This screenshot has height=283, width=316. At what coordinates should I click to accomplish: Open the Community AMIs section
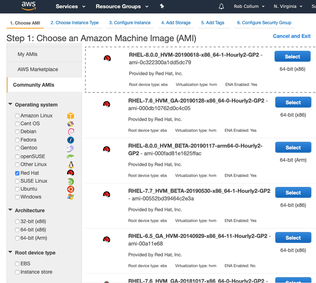(44, 85)
